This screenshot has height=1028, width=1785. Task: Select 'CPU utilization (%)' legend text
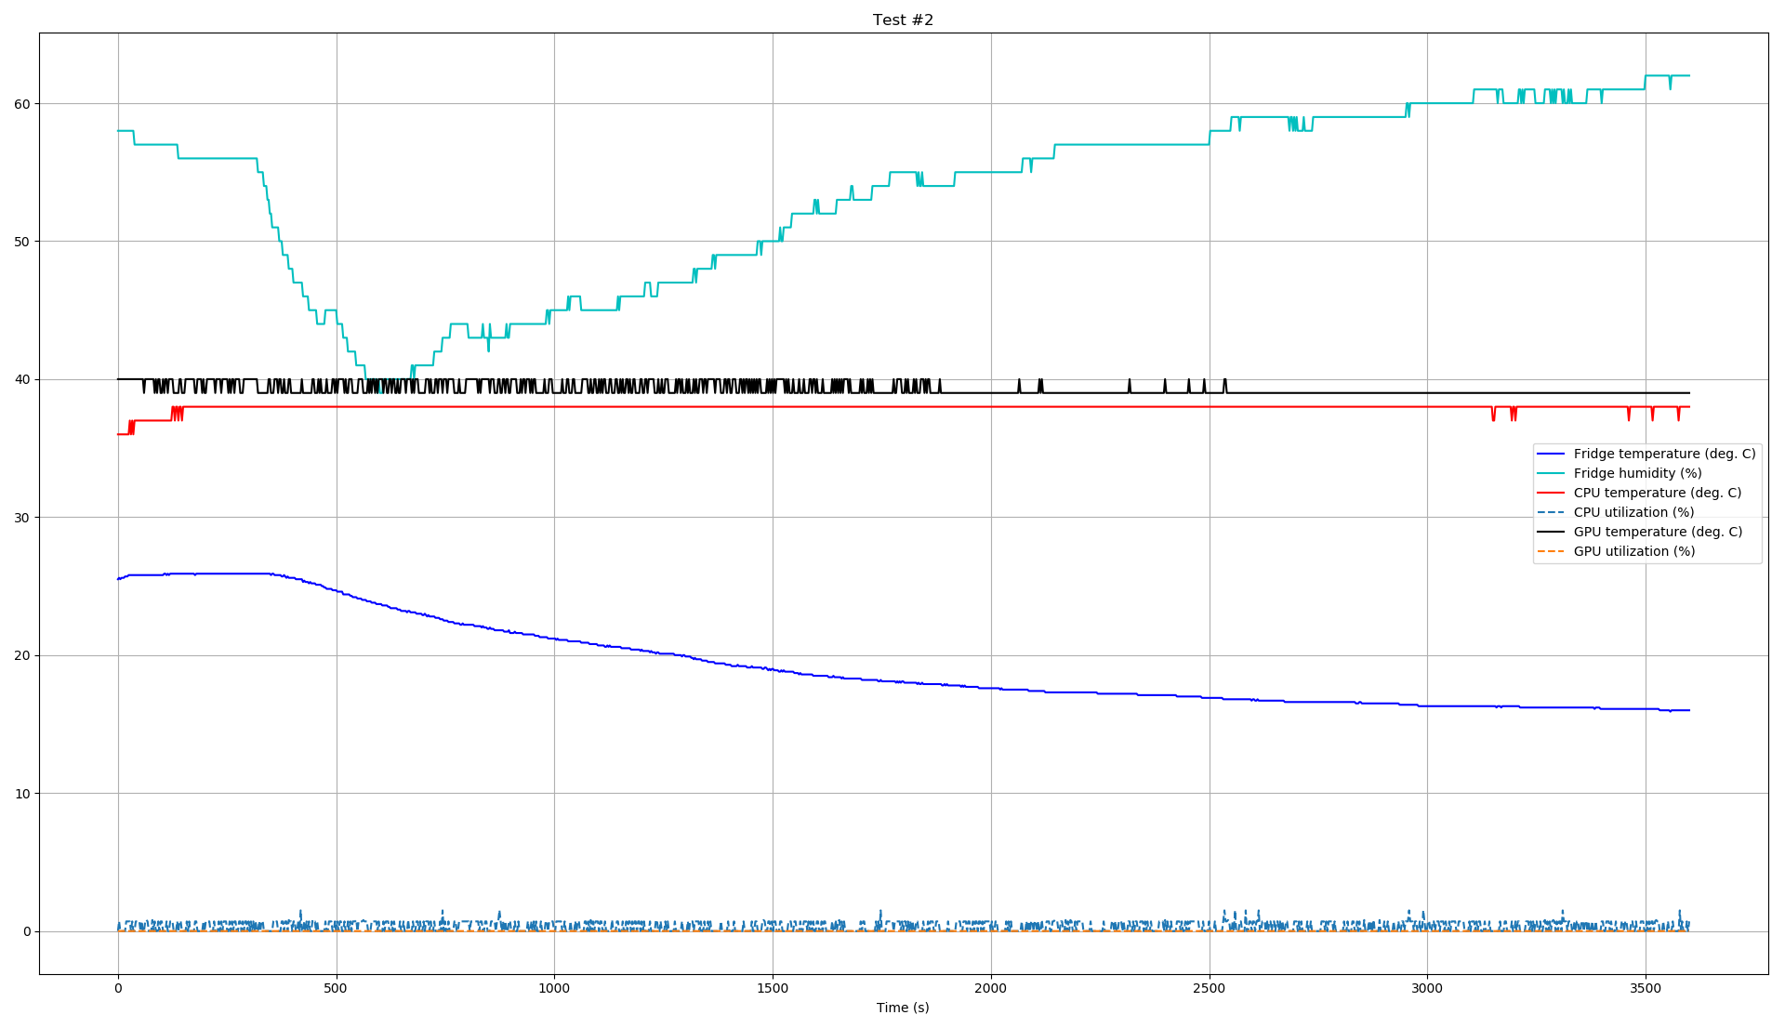1633,513
